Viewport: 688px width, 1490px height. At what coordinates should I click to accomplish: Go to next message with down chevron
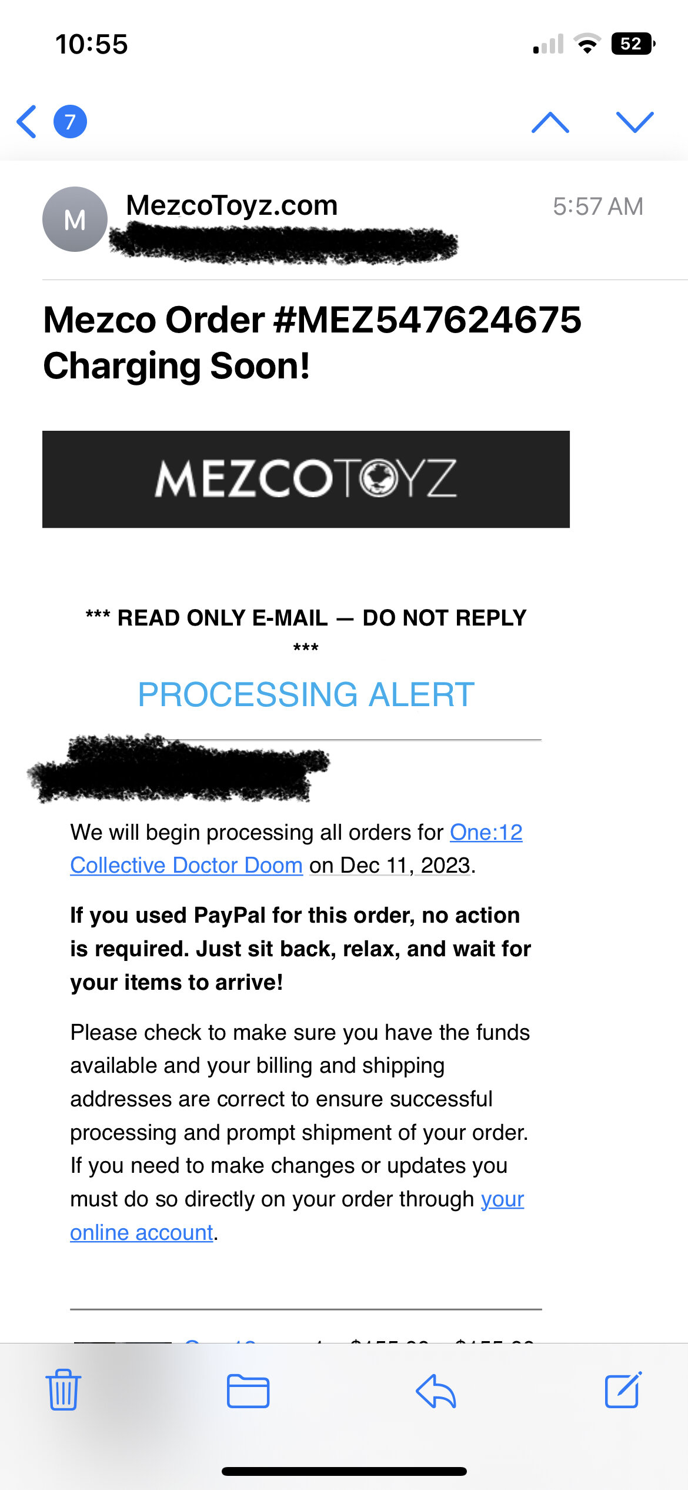coord(634,122)
